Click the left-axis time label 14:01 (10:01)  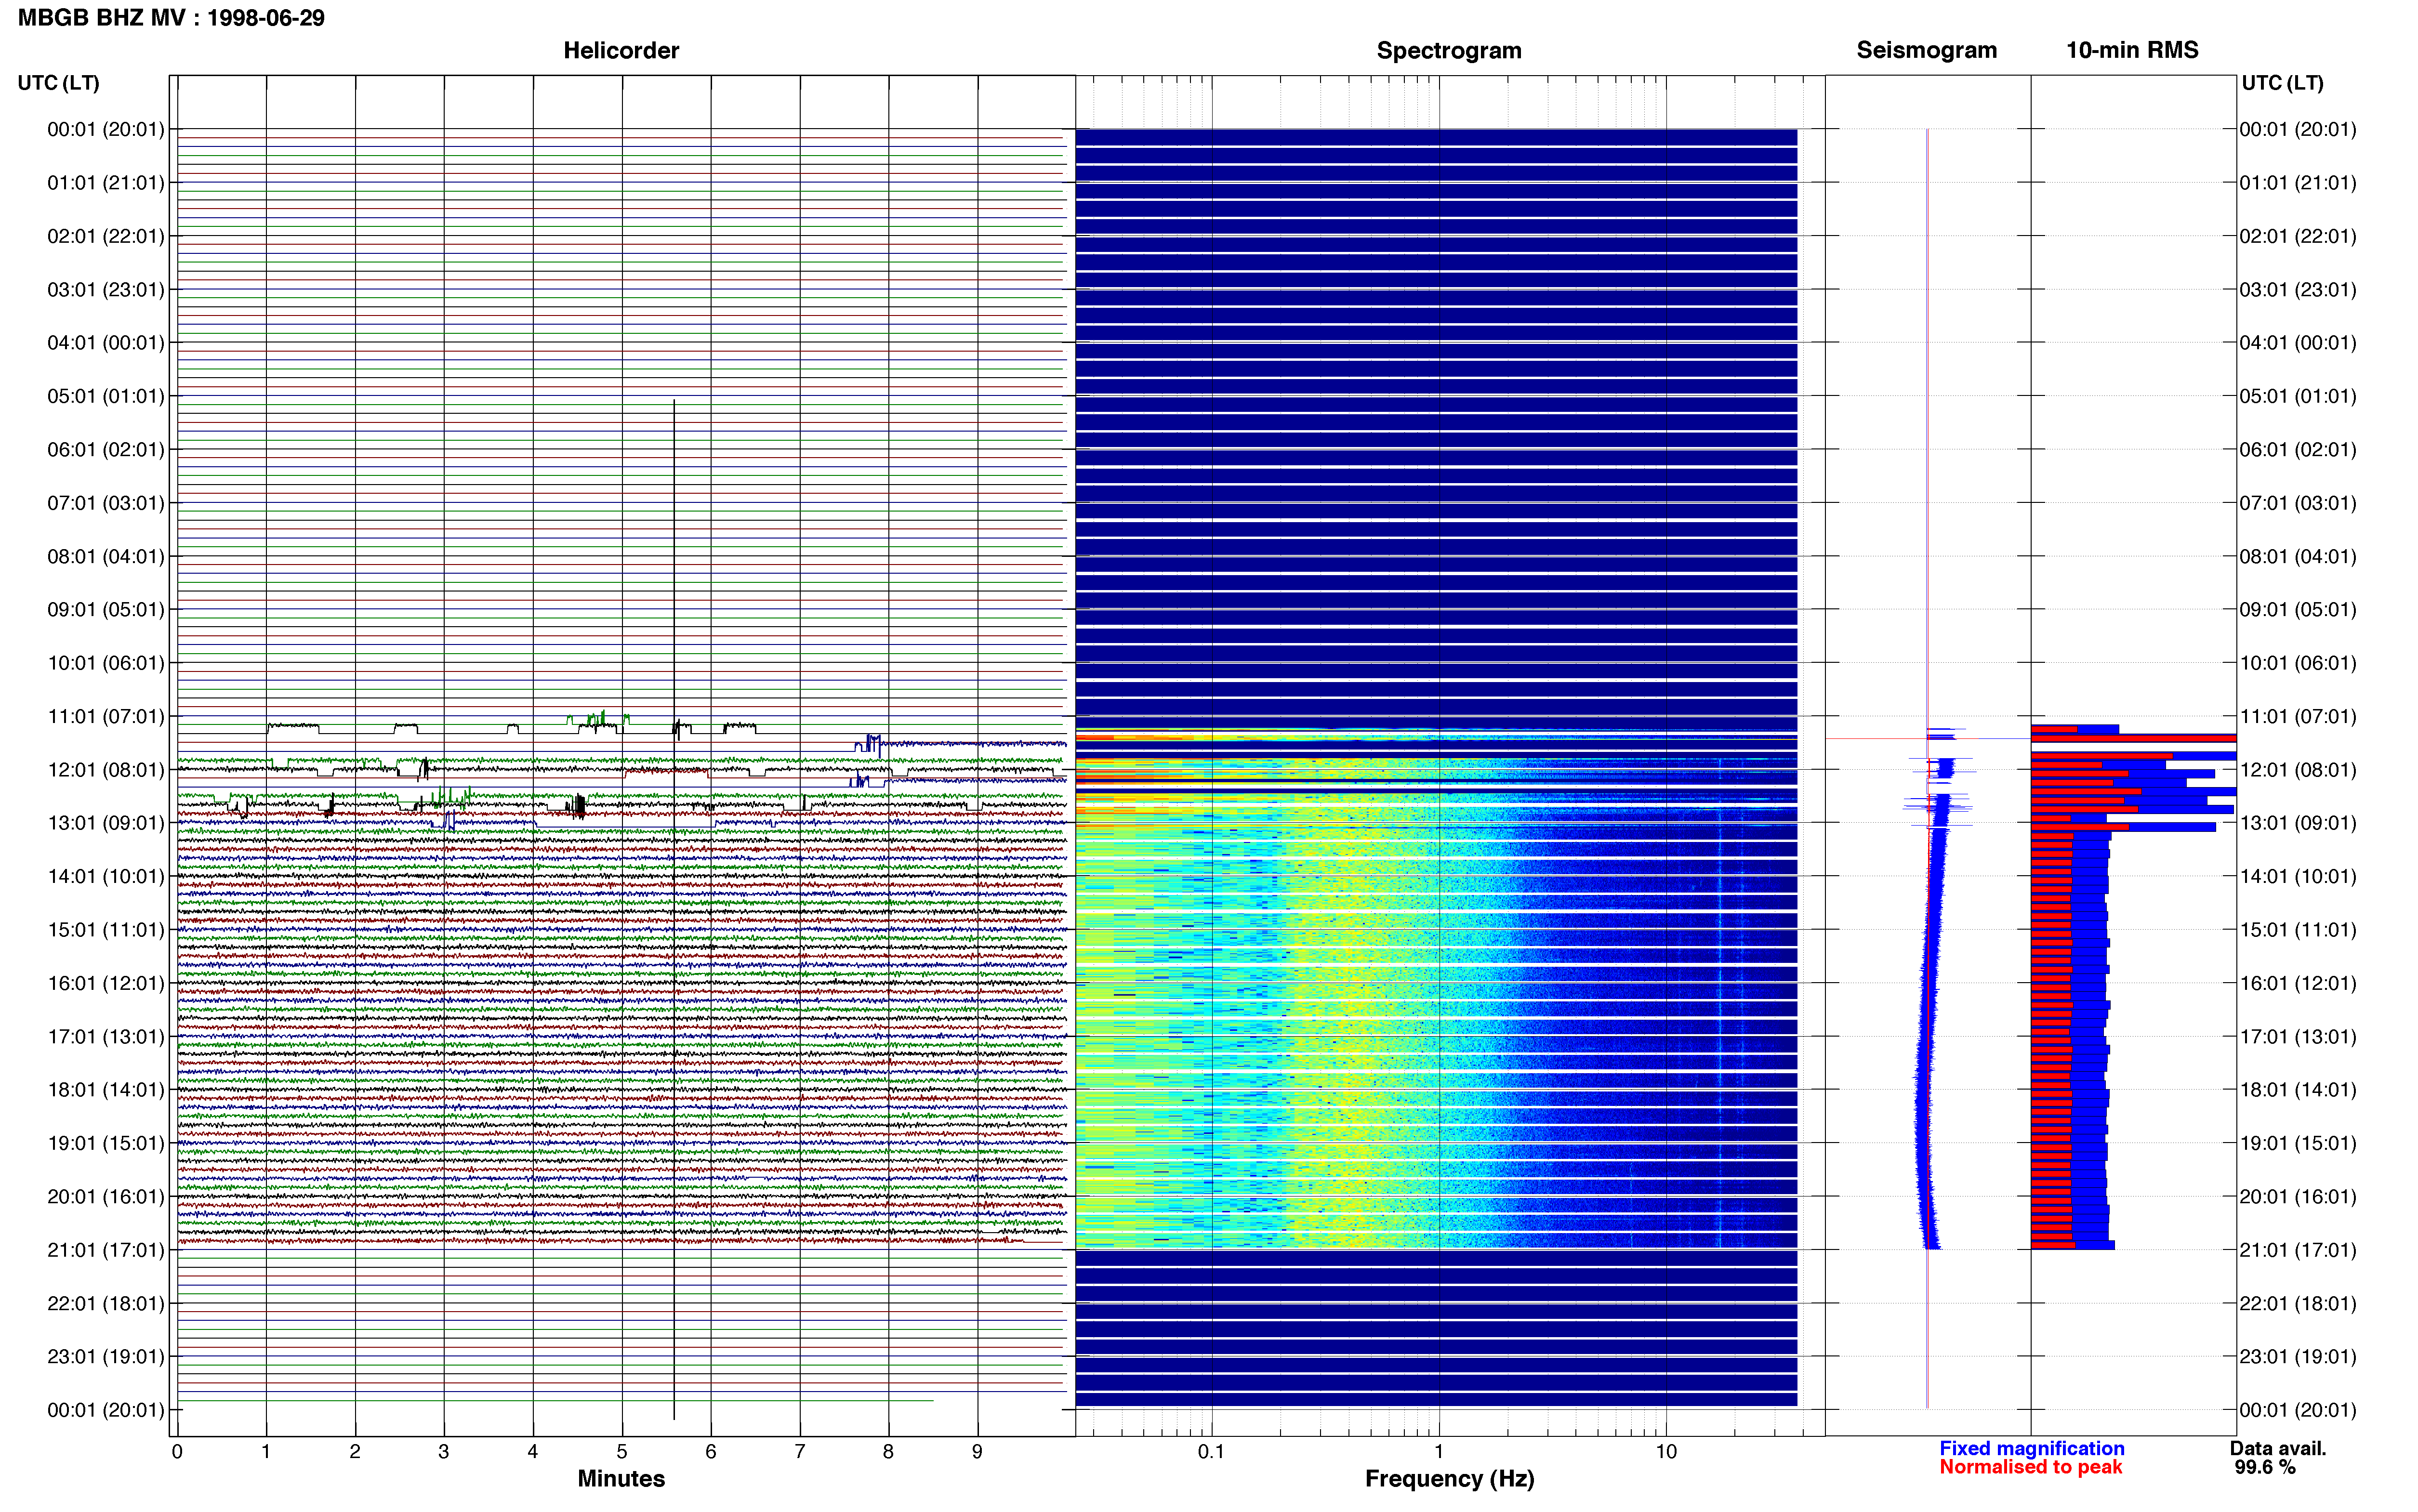106,876
